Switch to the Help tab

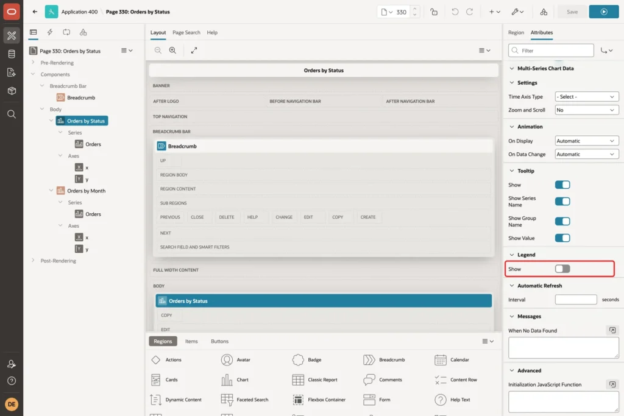click(212, 33)
